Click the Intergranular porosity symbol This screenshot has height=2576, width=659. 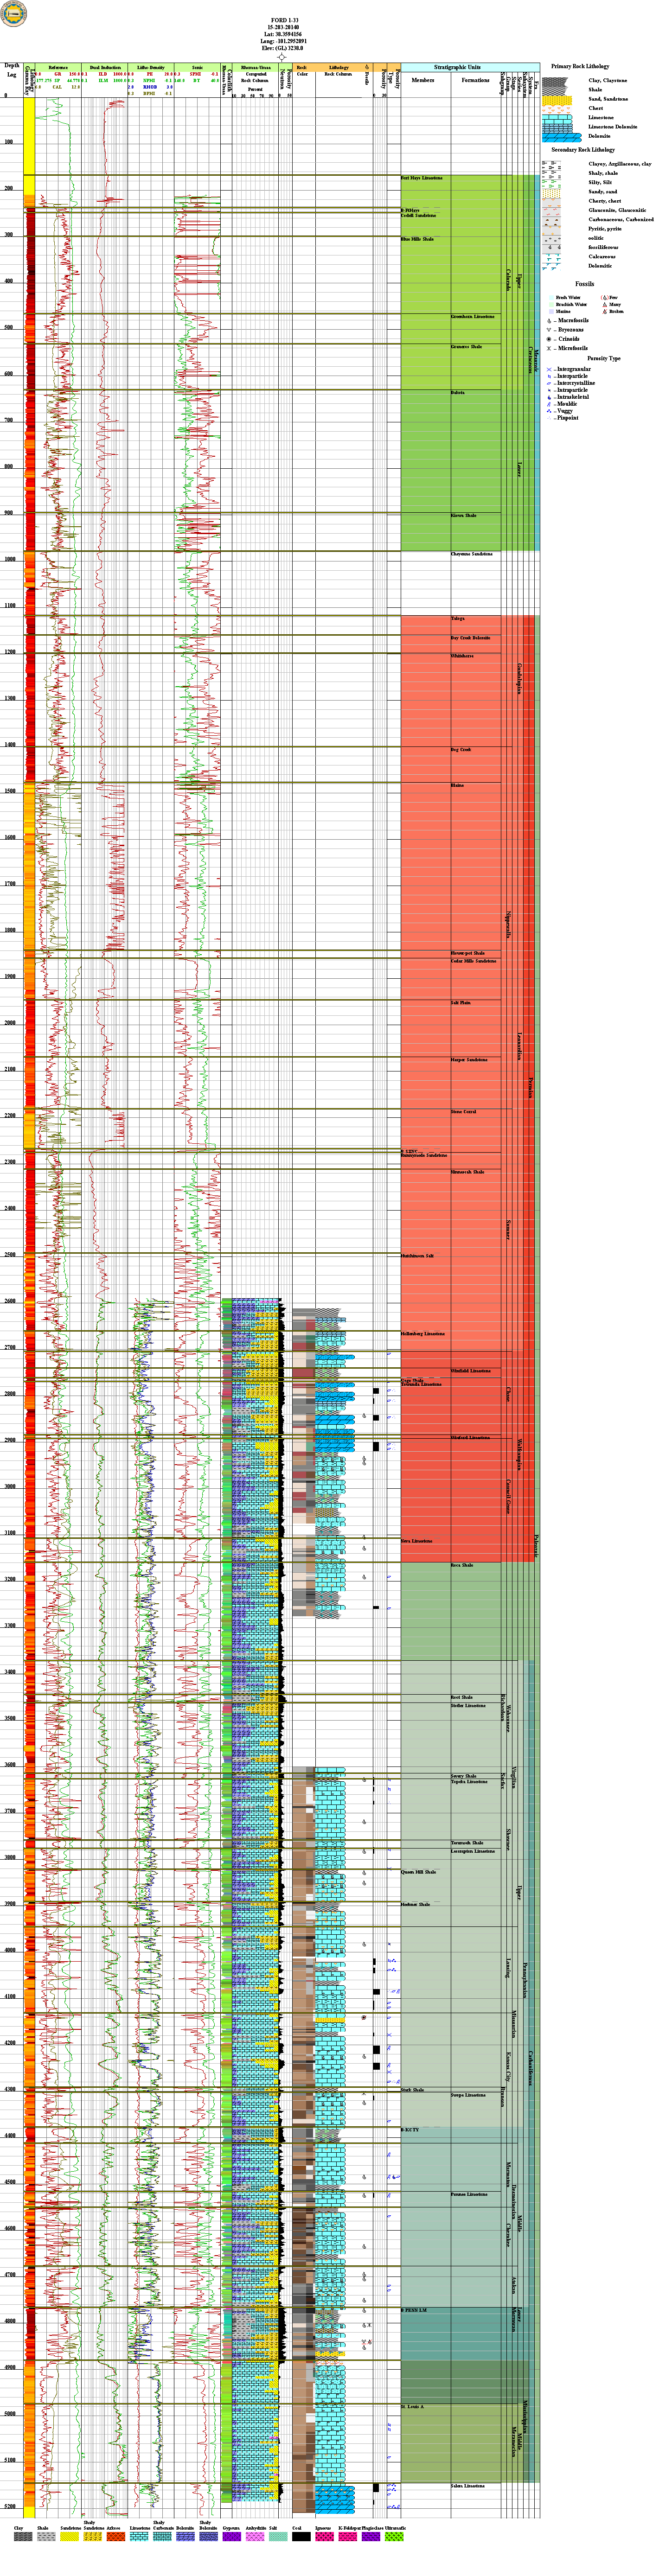[x=549, y=369]
